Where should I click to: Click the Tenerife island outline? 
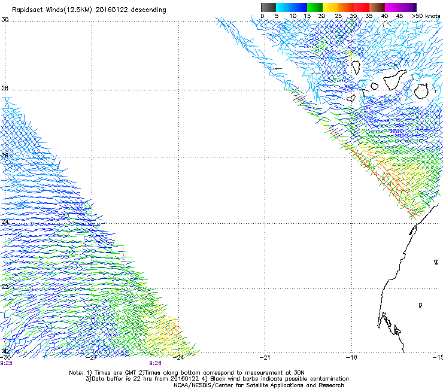[395, 79]
